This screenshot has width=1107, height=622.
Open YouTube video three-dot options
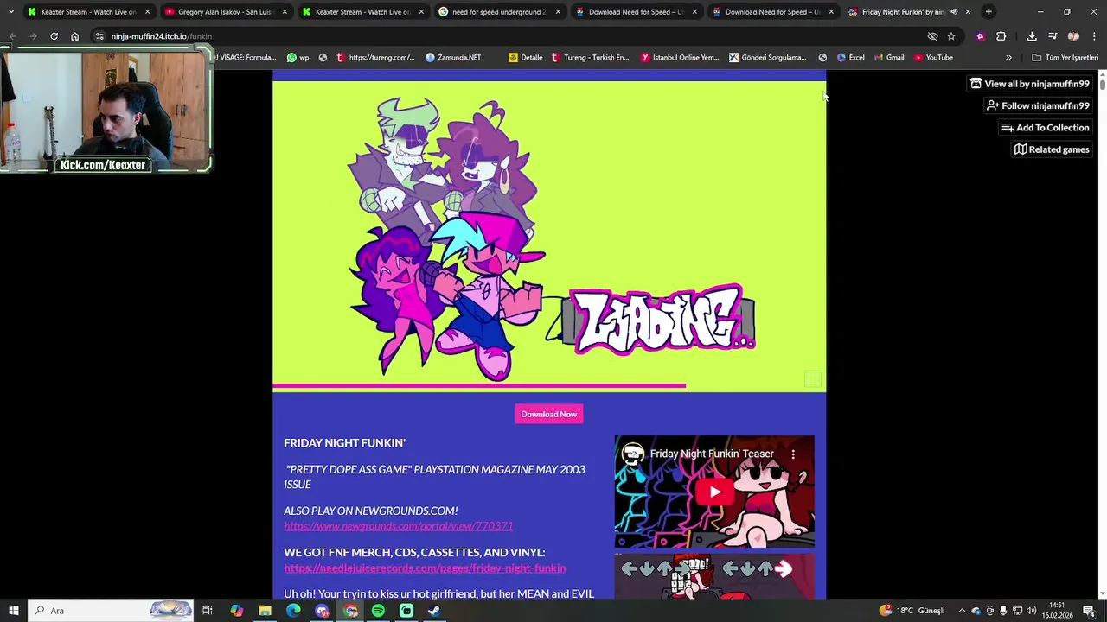pyautogui.click(x=793, y=454)
